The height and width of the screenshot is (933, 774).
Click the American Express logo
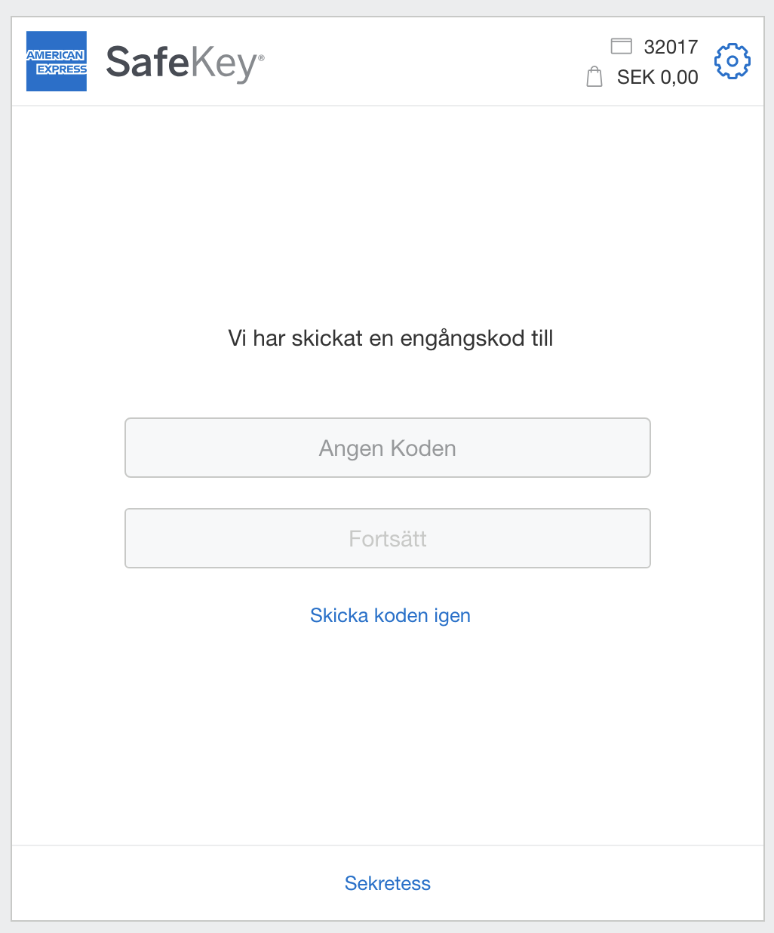click(x=57, y=61)
